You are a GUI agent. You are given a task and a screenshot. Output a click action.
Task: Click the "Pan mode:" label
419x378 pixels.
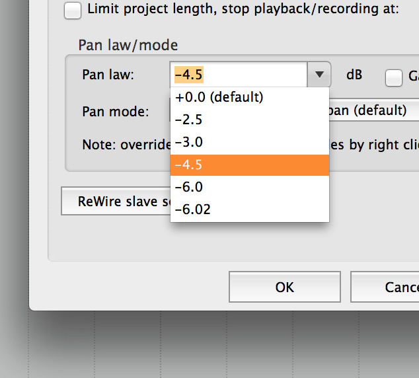pos(116,111)
